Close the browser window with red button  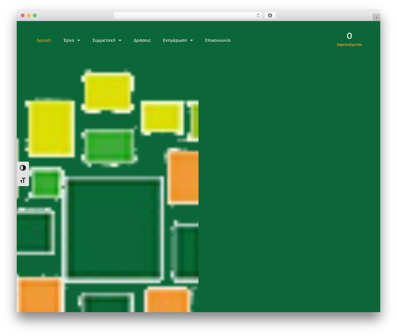tap(23, 15)
